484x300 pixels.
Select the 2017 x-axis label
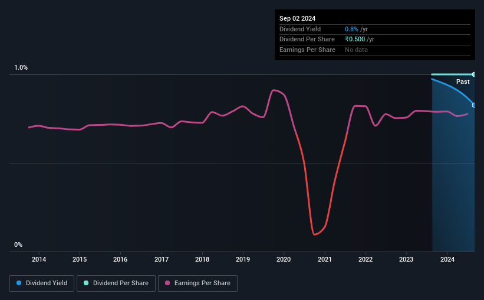[x=162, y=259]
